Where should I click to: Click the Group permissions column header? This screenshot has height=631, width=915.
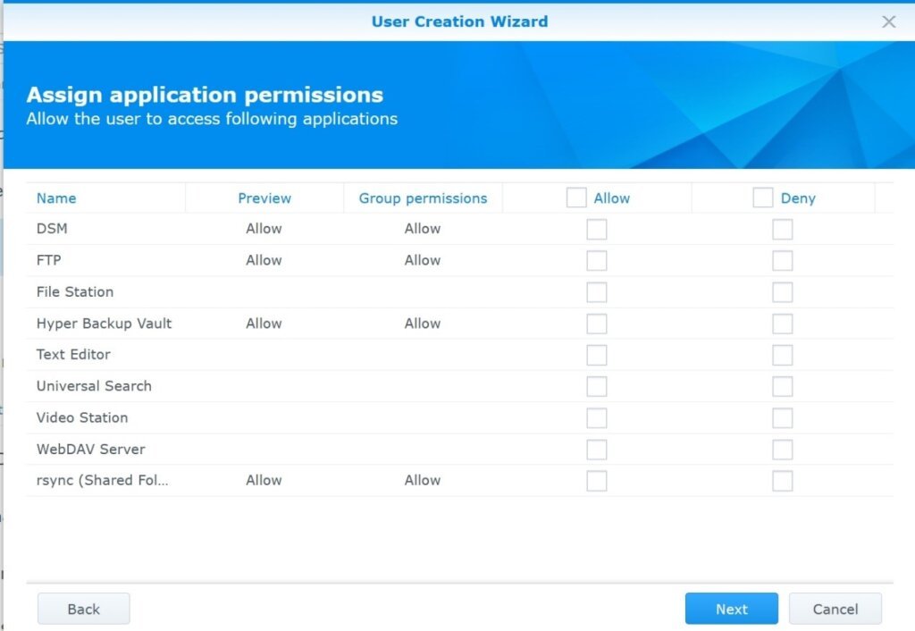[423, 198]
